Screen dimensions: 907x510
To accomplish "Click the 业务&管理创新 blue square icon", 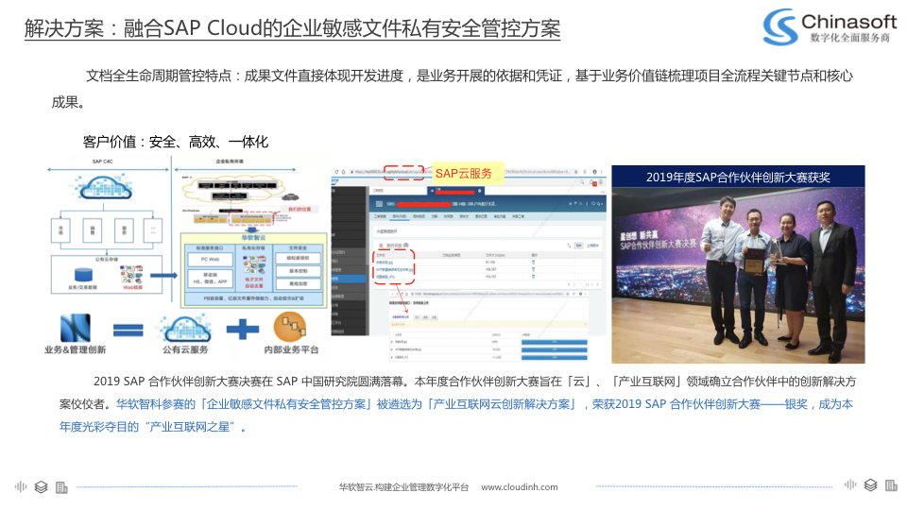I will [76, 328].
